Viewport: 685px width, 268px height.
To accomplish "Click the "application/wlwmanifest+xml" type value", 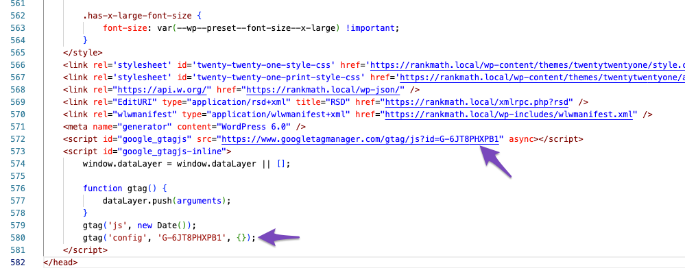I will [278, 114].
